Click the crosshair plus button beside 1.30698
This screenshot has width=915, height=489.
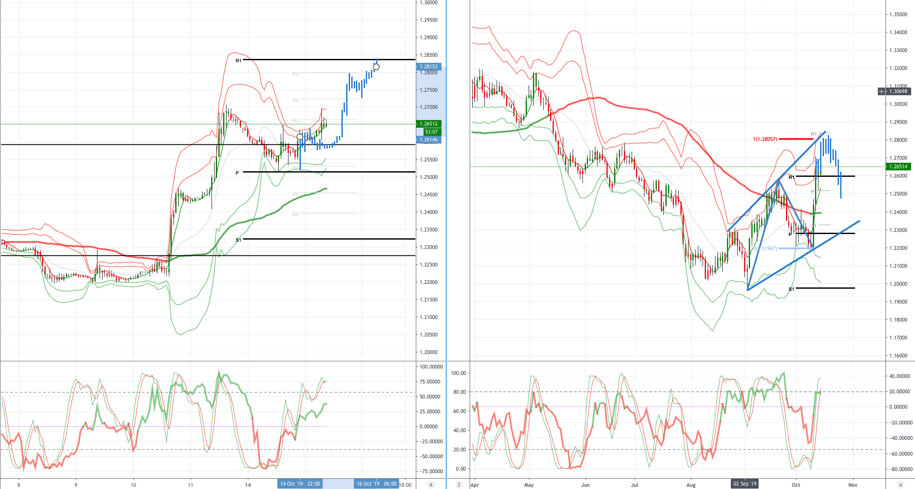point(881,91)
